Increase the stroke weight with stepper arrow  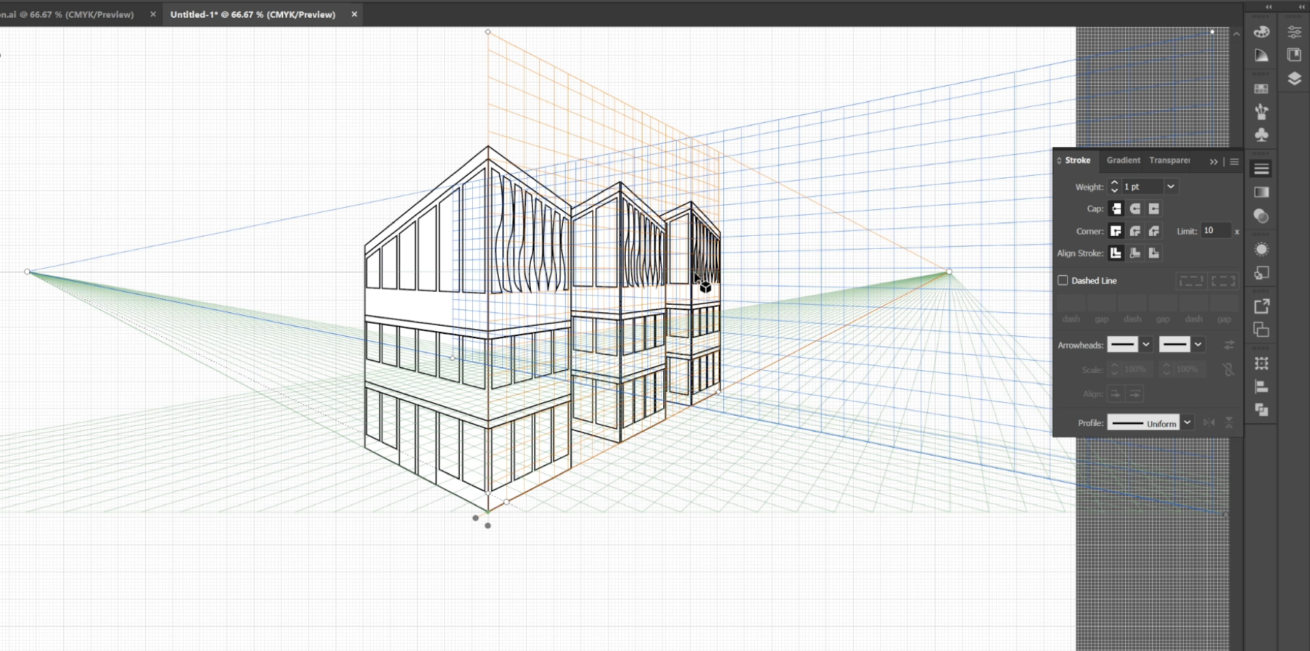pyautogui.click(x=1114, y=183)
